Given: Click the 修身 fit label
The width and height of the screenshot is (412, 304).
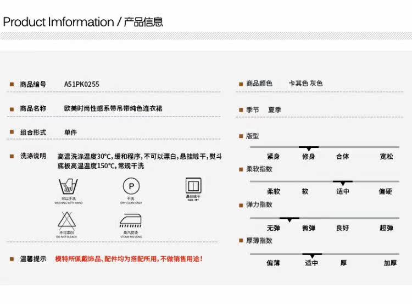Looking at the screenshot, I should [309, 157].
